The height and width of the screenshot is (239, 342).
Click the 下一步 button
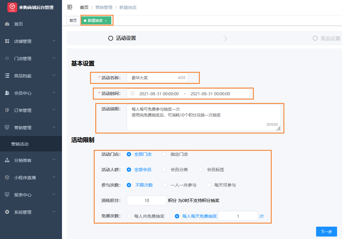click(x=326, y=232)
